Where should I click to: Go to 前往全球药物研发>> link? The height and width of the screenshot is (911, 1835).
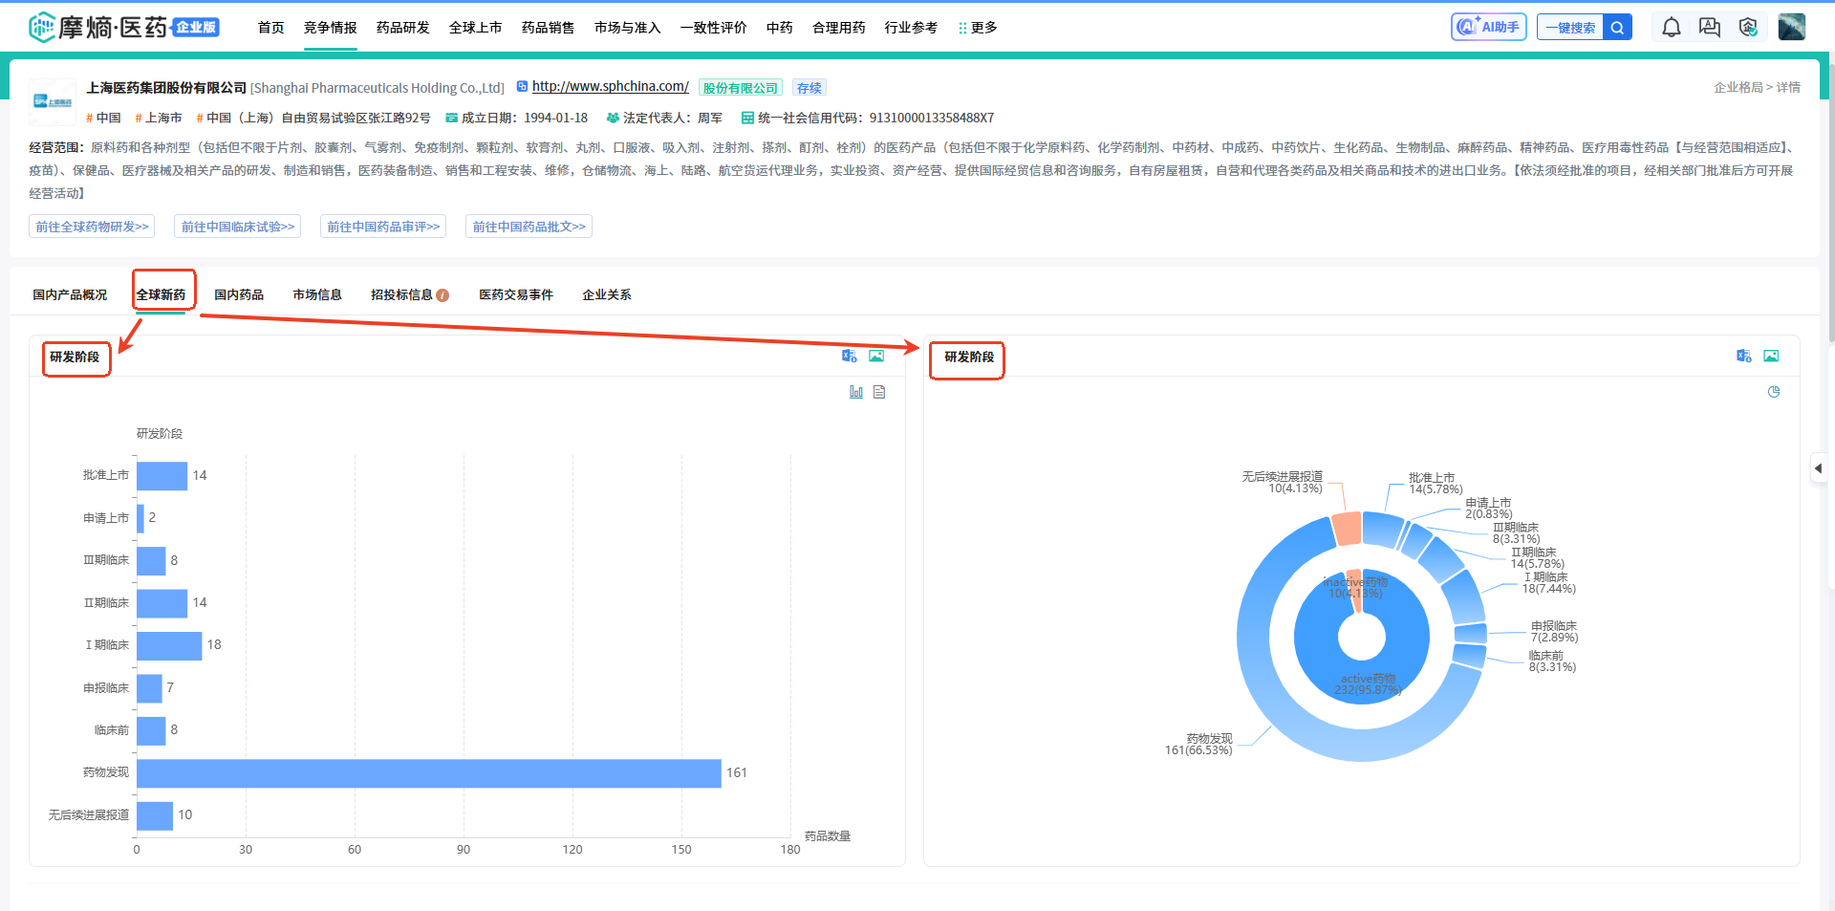click(x=92, y=227)
